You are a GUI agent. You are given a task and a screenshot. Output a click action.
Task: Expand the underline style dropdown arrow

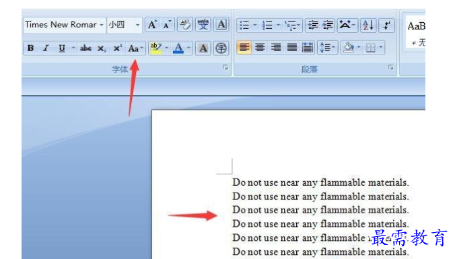click(x=73, y=48)
